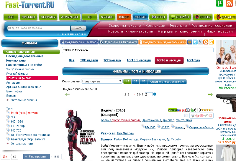
Task: Switch to the 'ТОП года' tab
Action: [193, 60]
